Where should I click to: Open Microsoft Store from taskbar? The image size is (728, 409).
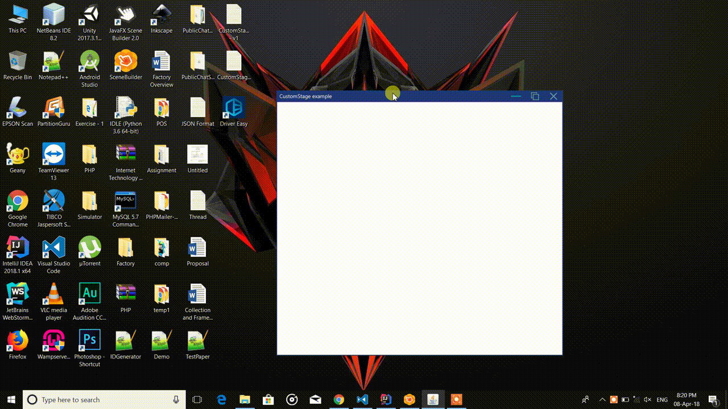pyautogui.click(x=268, y=400)
